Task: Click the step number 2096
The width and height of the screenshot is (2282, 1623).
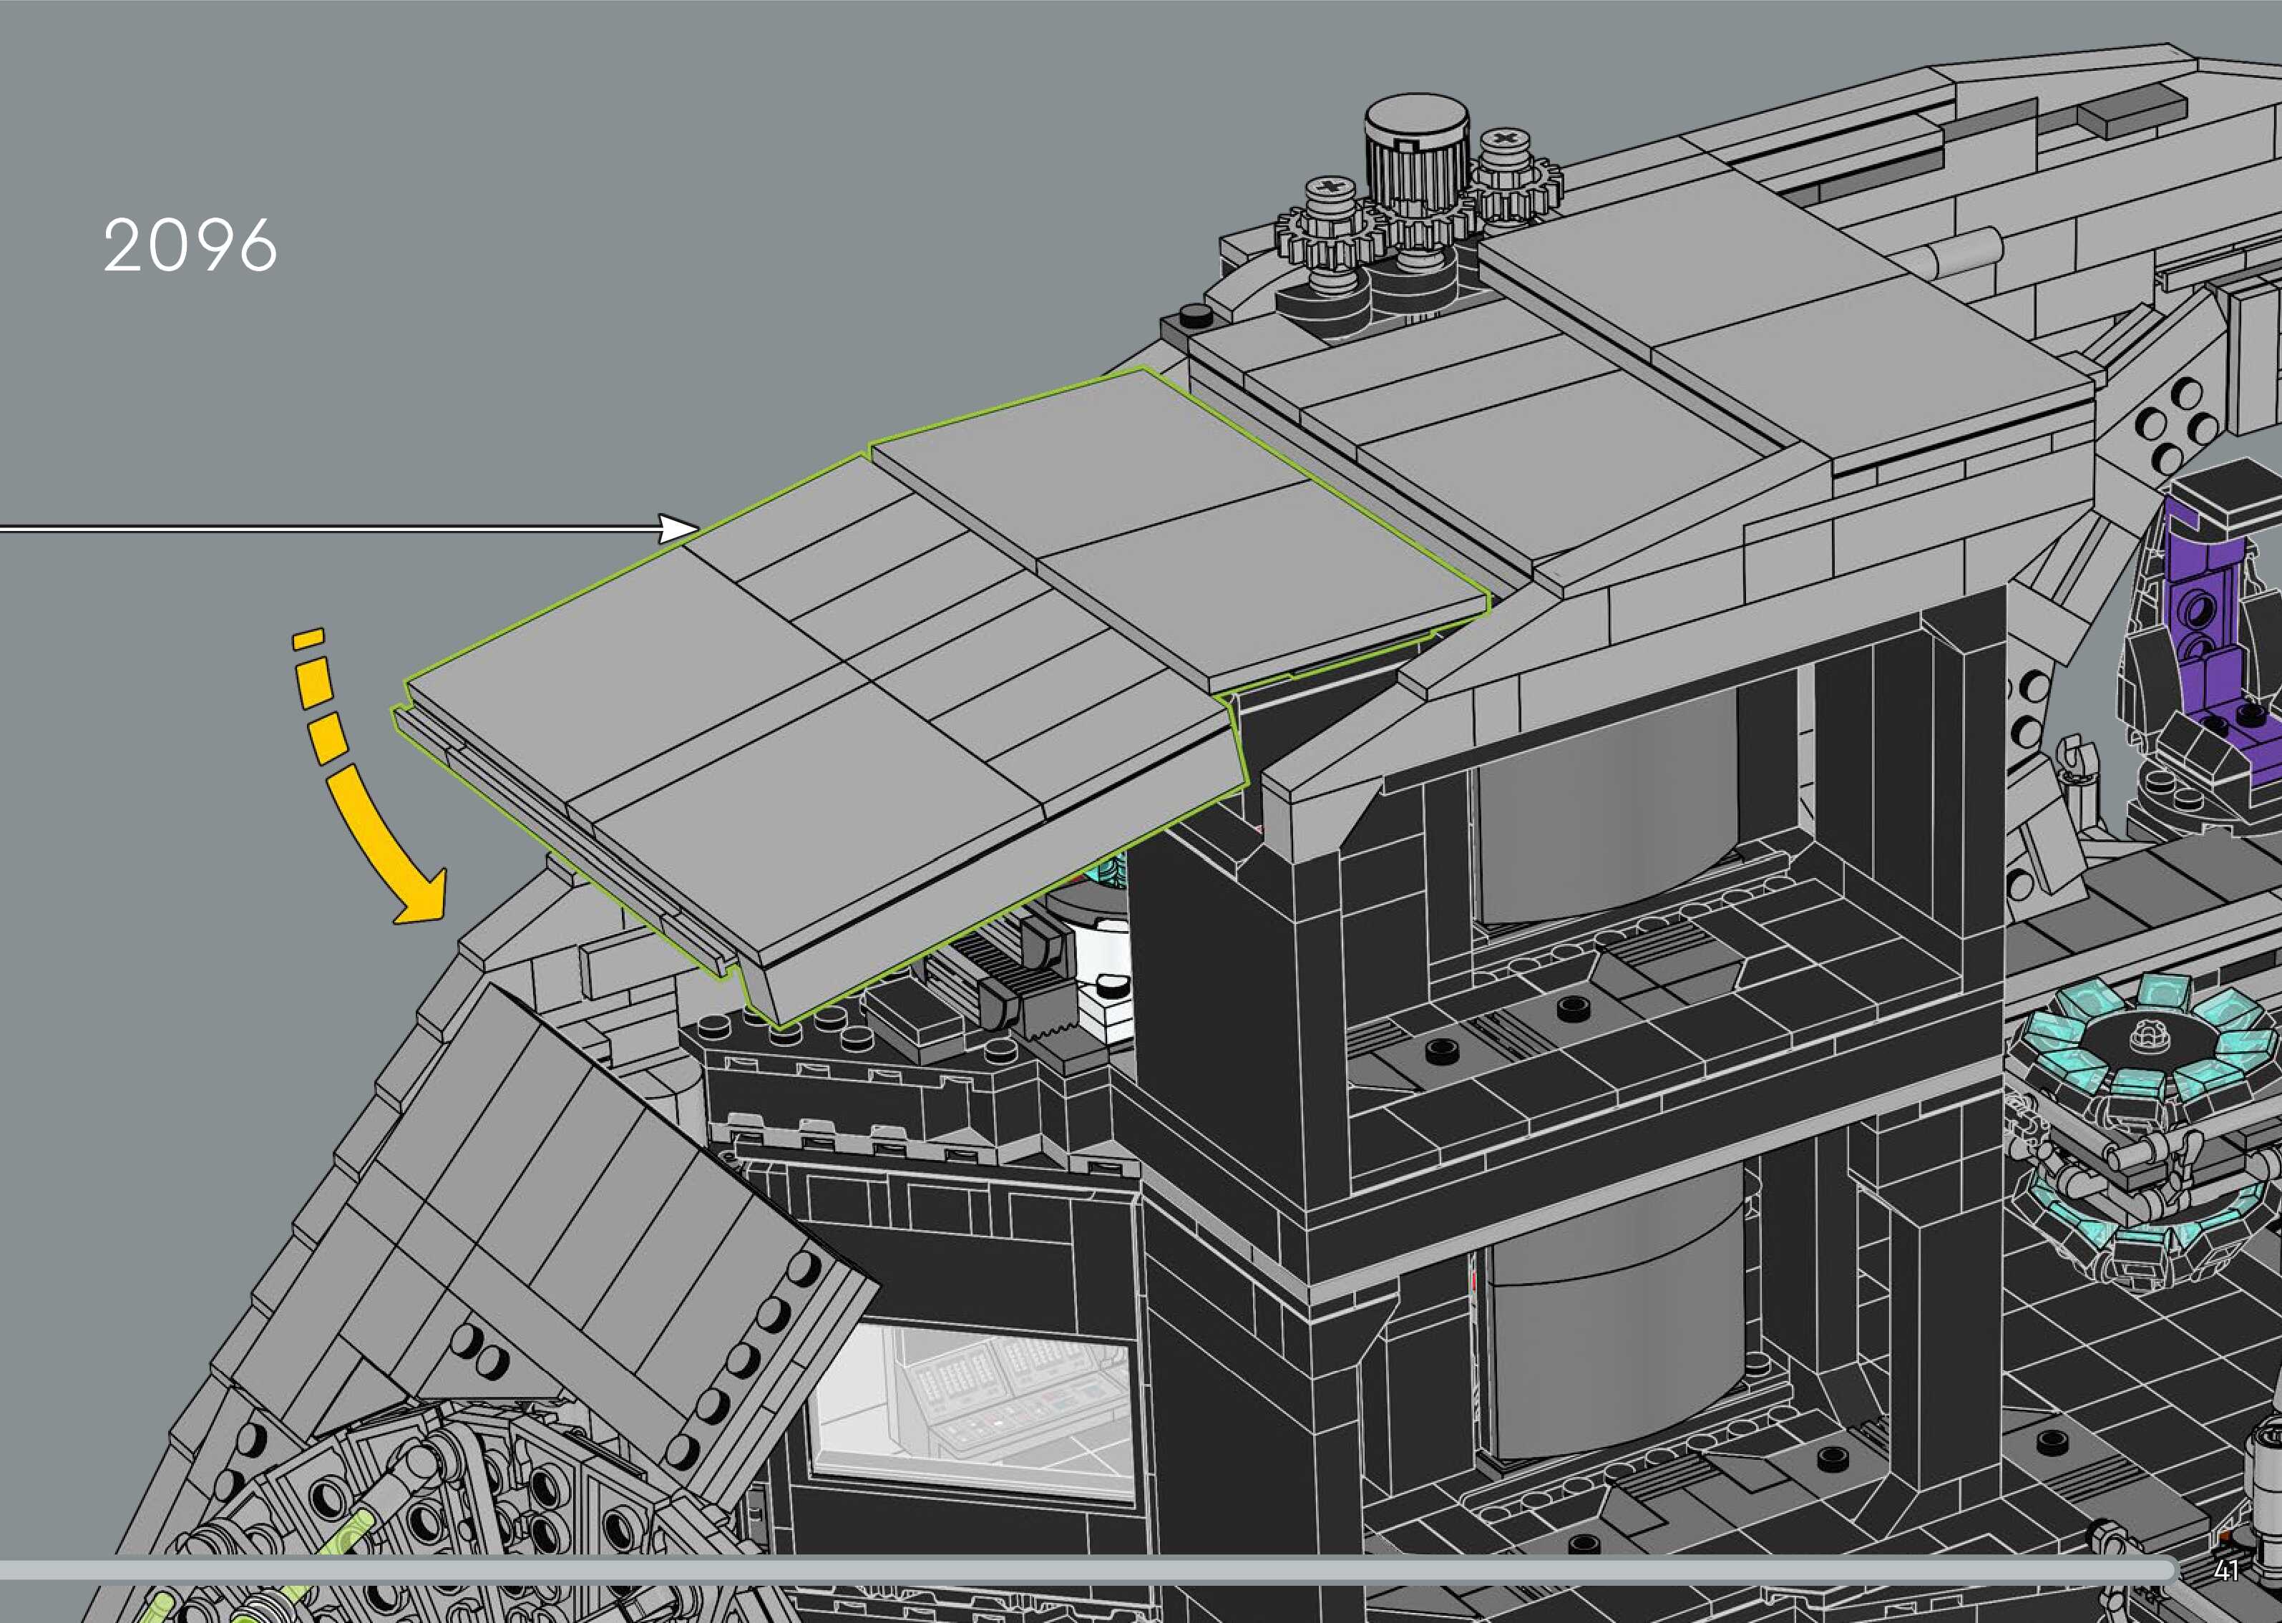Action: tap(190, 246)
